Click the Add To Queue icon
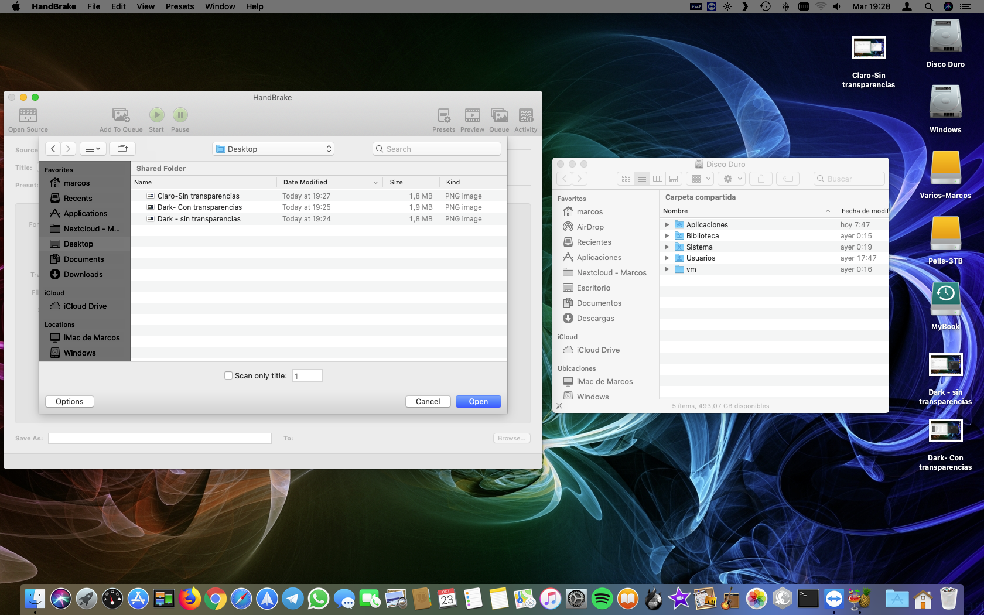Screen dimensions: 984x615 pyautogui.click(x=121, y=115)
